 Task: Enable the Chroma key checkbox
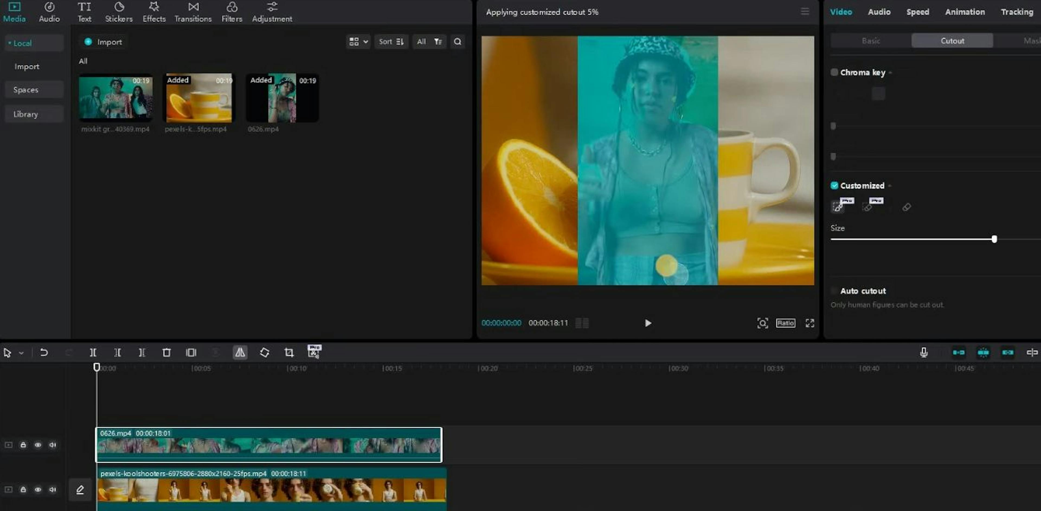[x=834, y=72]
